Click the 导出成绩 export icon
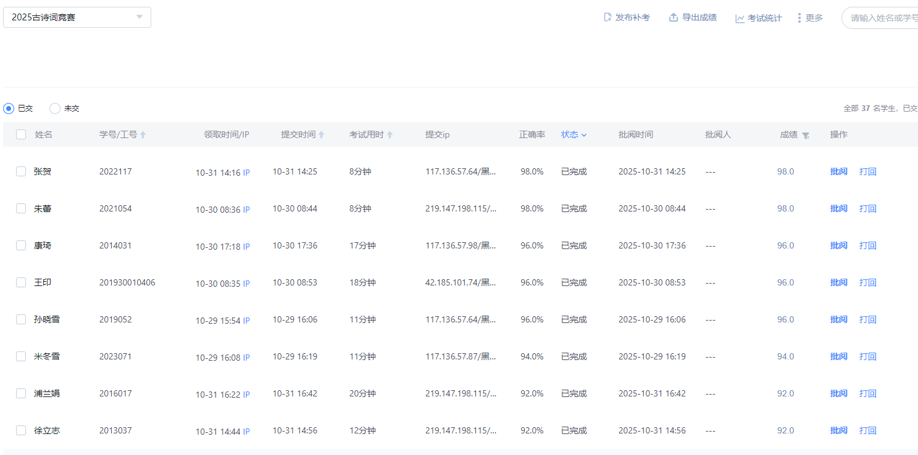 674,17
